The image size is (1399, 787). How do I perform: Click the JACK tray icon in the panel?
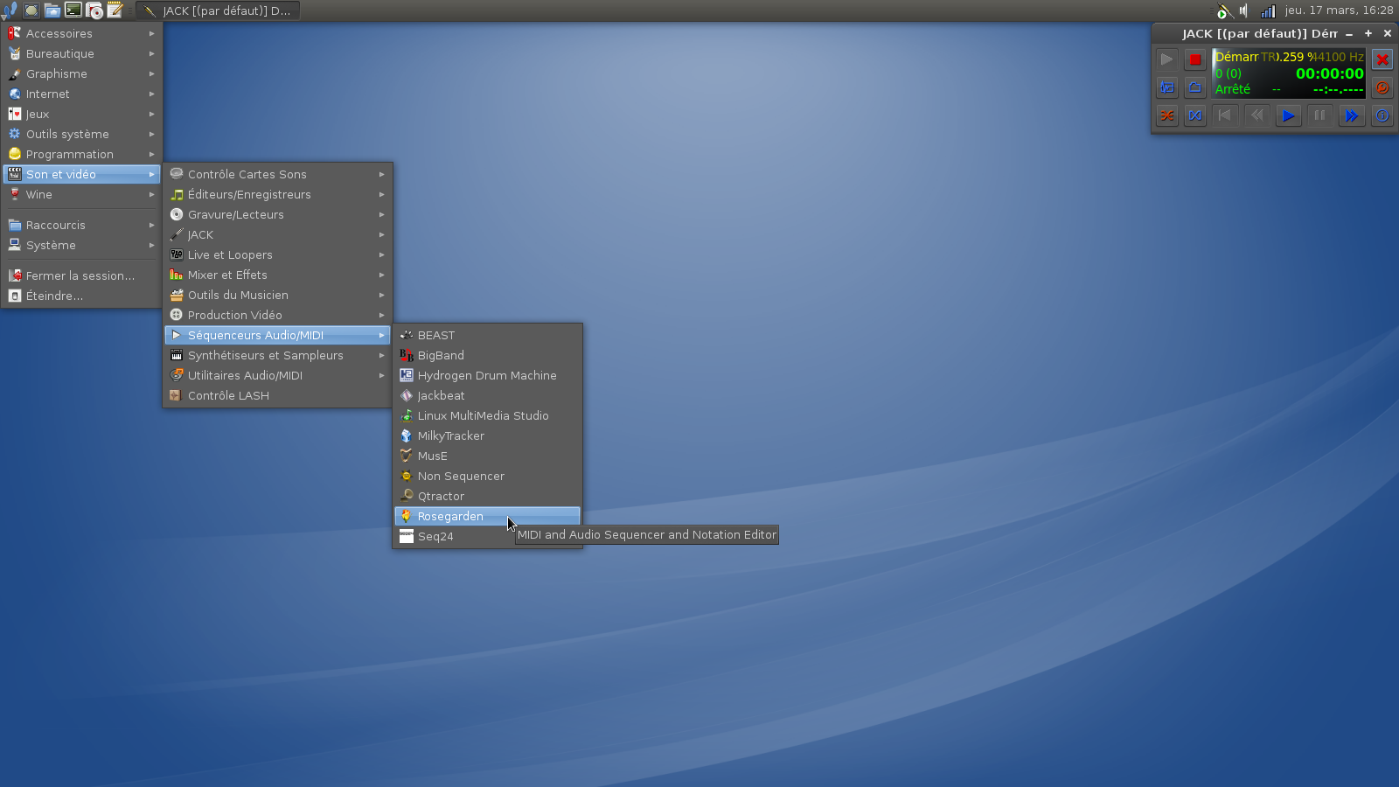(x=1224, y=10)
